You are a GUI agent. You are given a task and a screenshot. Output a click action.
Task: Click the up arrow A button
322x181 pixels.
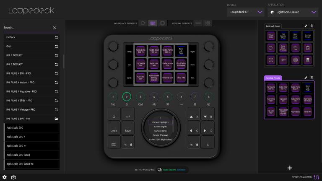pyautogui.click(x=194, y=114)
